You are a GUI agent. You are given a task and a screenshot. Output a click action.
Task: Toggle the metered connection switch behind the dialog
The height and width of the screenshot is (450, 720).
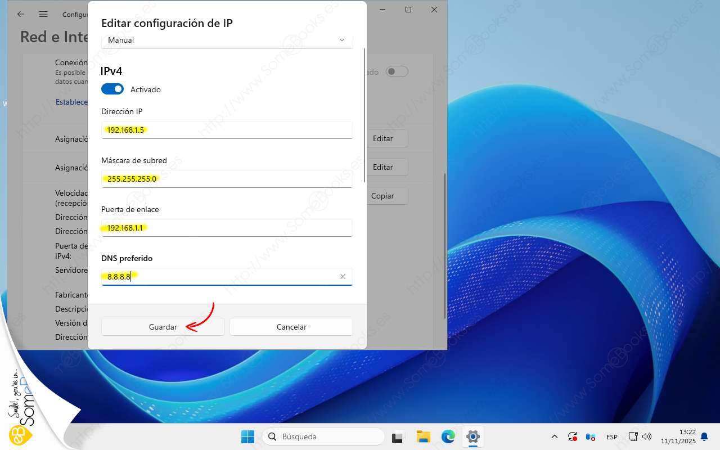pos(397,72)
